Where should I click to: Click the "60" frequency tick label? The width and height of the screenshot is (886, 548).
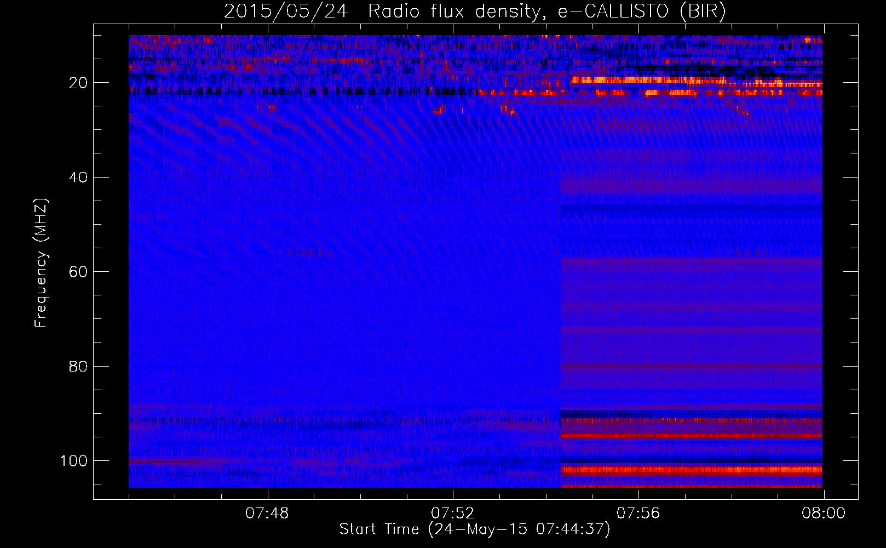point(78,272)
